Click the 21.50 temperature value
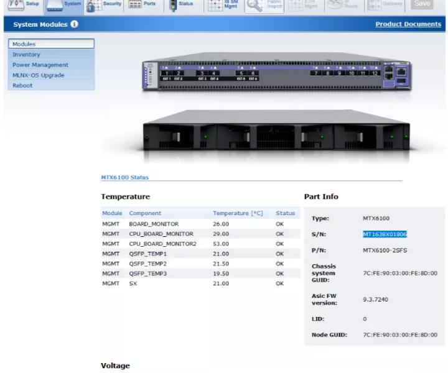Viewport: 448px width, 373px height. 221,264
